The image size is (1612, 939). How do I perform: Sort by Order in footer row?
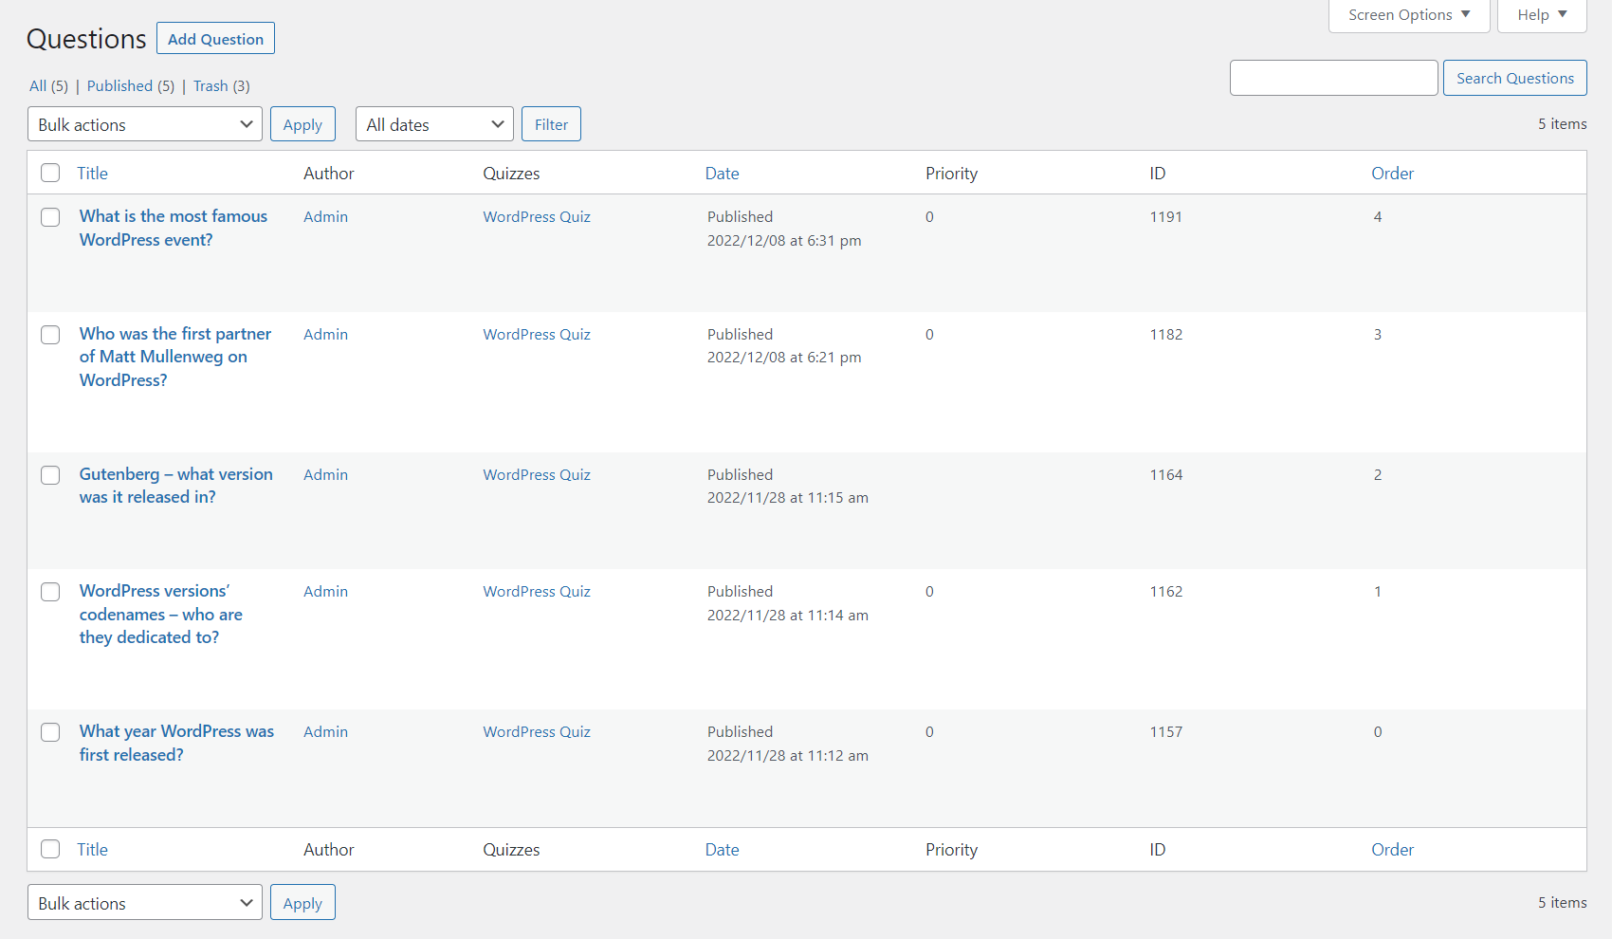click(x=1392, y=850)
